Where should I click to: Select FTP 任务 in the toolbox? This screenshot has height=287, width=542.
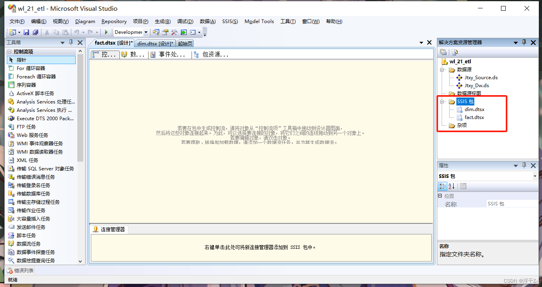coord(41,127)
